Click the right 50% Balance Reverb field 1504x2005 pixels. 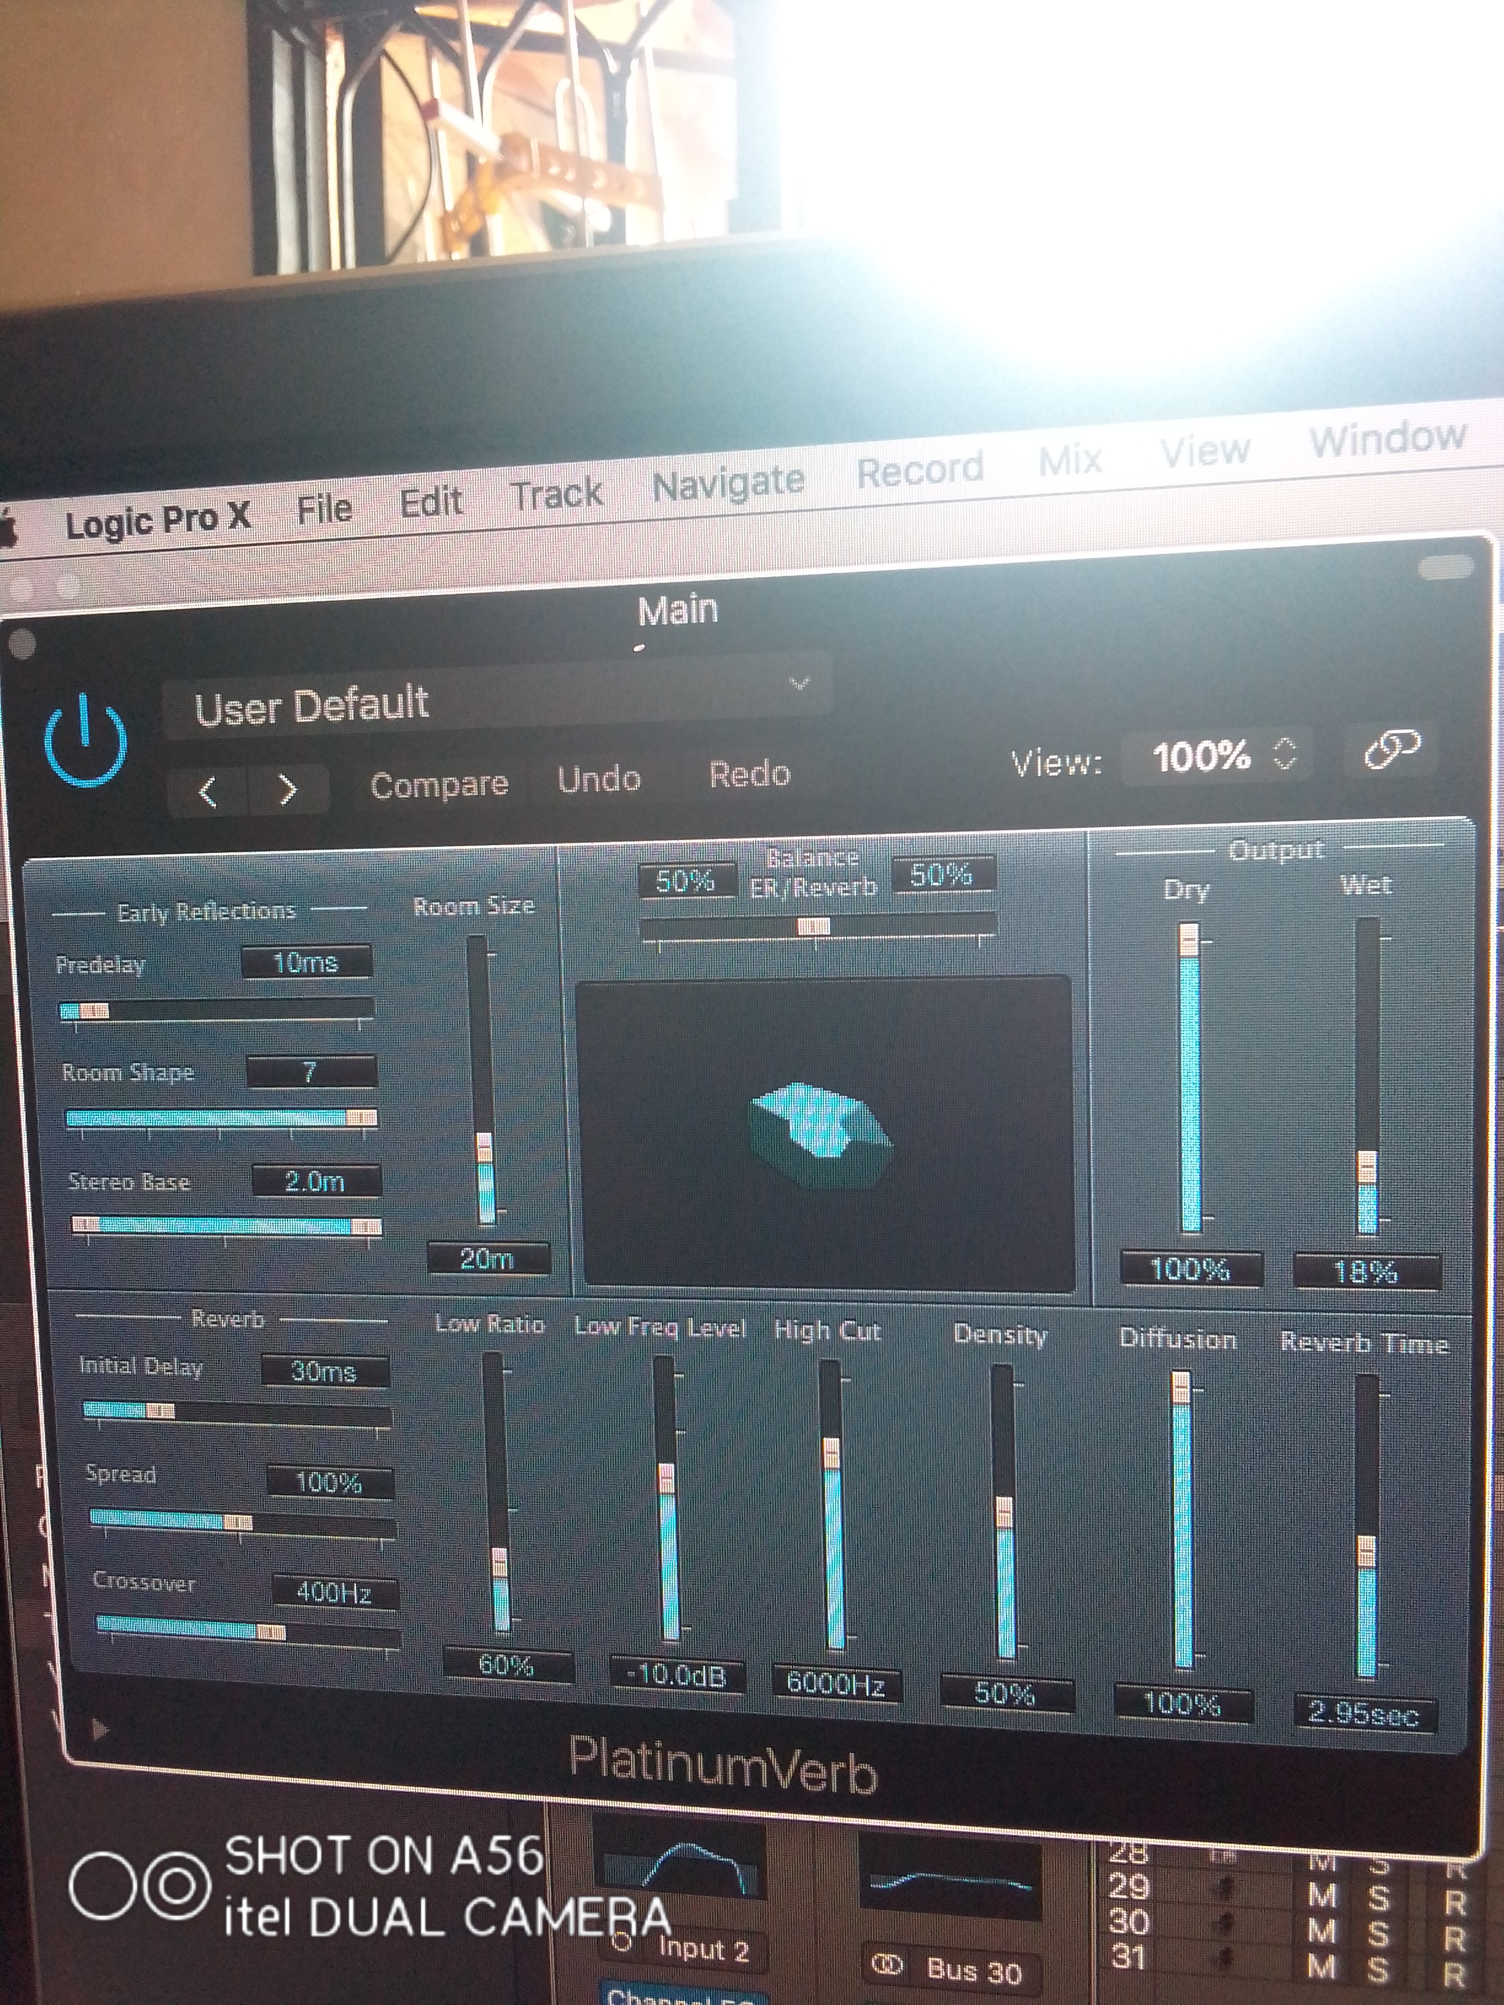click(x=943, y=874)
